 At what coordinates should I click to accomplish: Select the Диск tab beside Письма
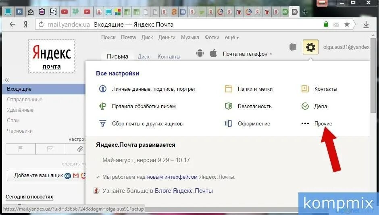pyautogui.click(x=144, y=56)
